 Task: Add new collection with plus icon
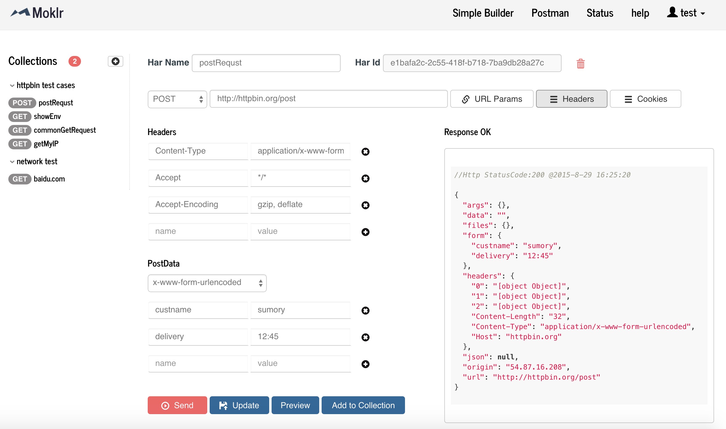coord(115,61)
